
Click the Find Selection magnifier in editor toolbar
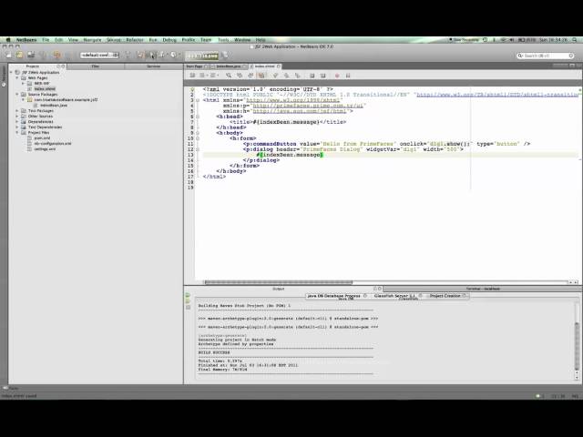pos(229,76)
